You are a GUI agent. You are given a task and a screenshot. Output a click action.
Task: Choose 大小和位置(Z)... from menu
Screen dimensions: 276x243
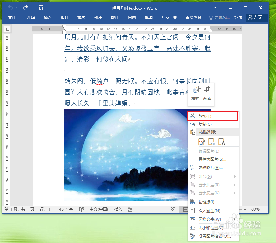tap(214, 228)
